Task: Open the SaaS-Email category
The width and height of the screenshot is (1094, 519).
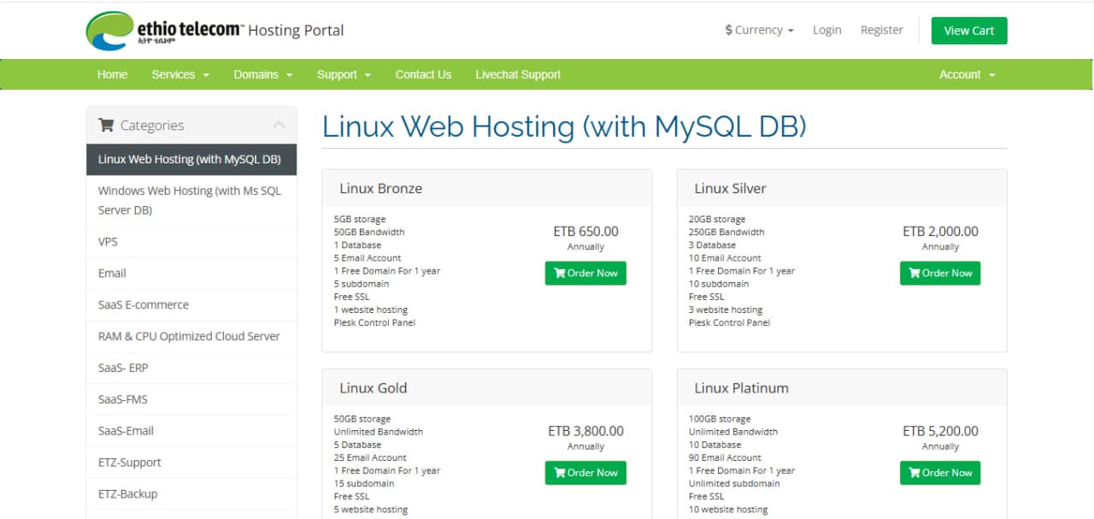Action: [x=191, y=432]
